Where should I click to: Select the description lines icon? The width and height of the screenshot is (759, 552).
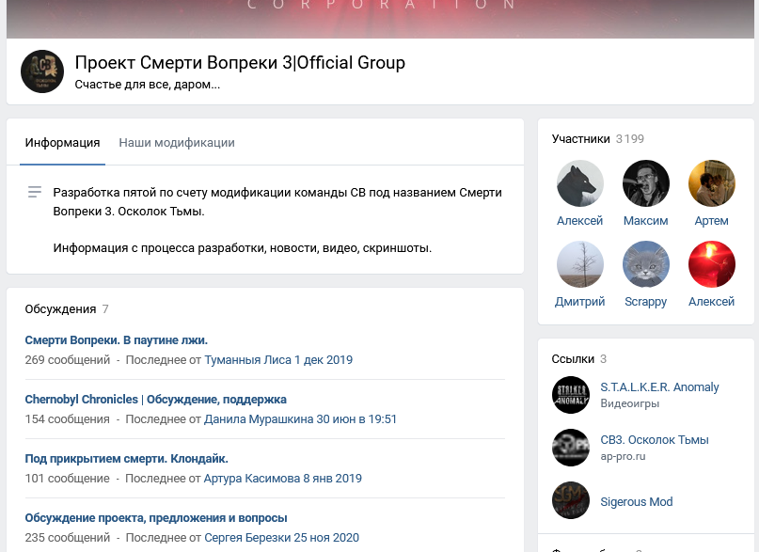pos(35,192)
